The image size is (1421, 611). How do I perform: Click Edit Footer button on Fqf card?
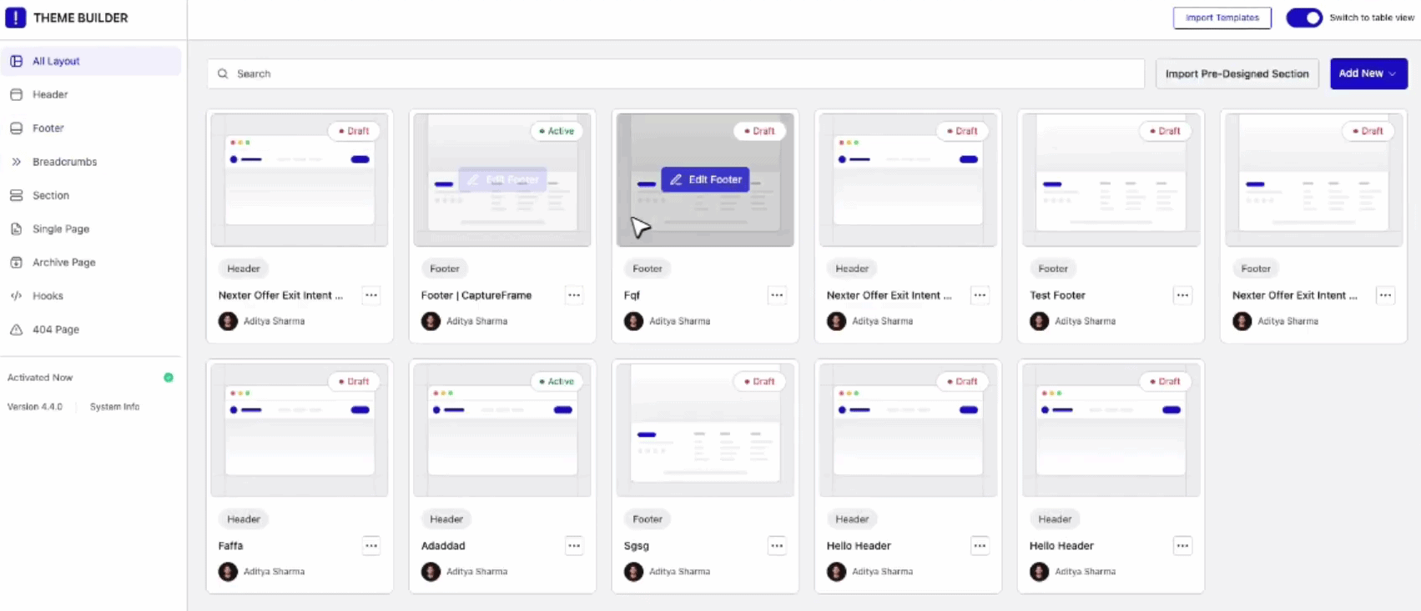coord(706,179)
